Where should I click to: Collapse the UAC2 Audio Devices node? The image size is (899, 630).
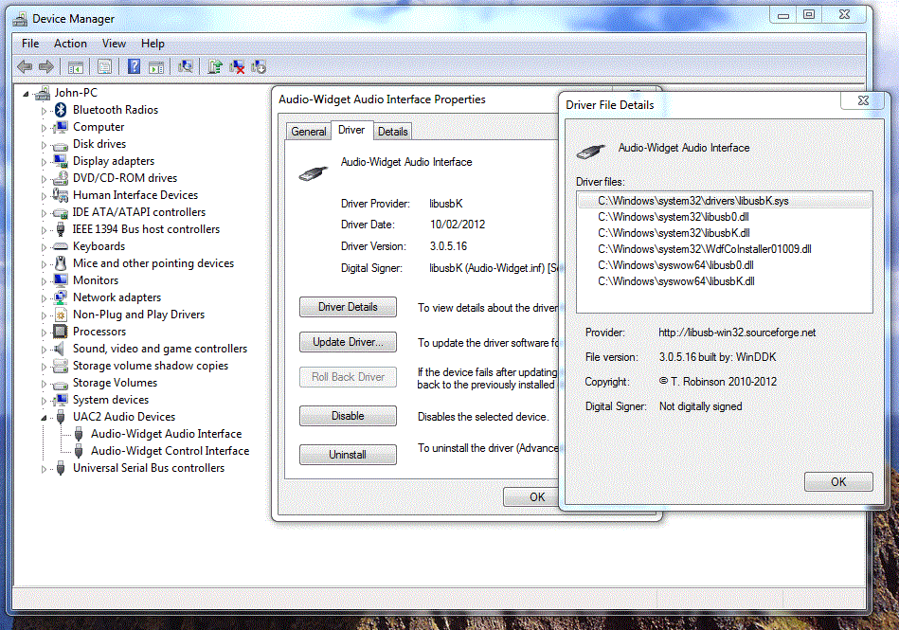tap(45, 418)
